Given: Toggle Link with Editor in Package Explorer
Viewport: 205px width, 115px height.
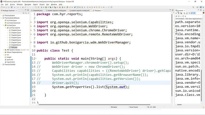Looking at the screenshot, I should [x=26, y=13].
